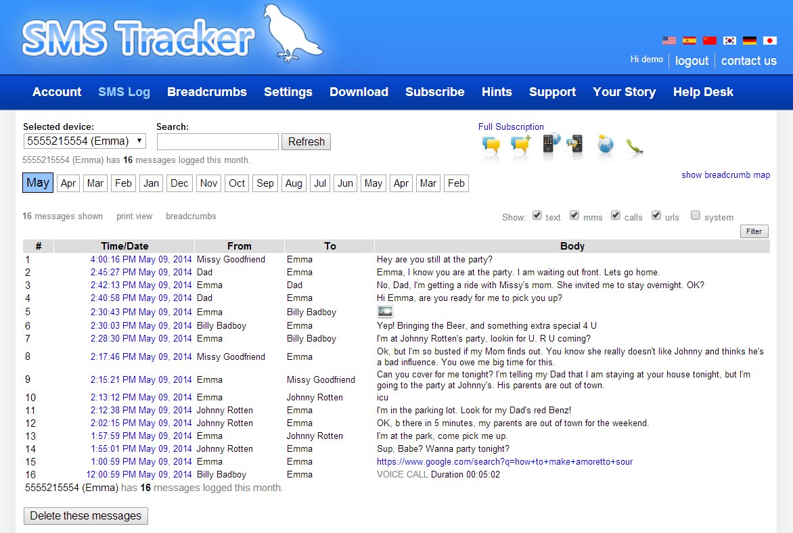Open the SMS Log page
This screenshot has width=793, height=533.
pos(124,92)
